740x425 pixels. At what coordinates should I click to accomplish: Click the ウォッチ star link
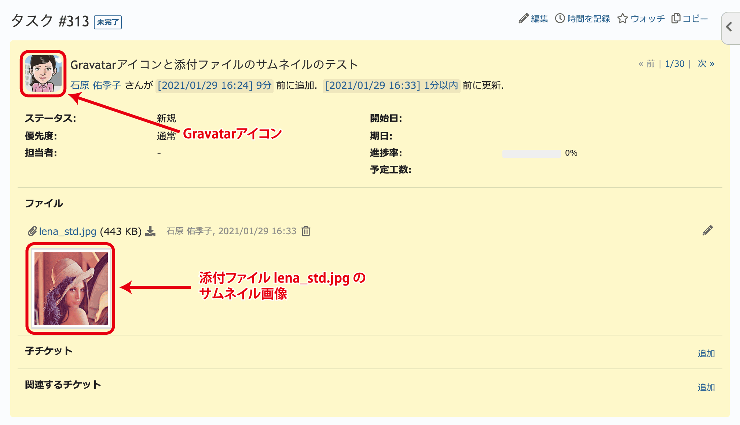click(x=641, y=18)
